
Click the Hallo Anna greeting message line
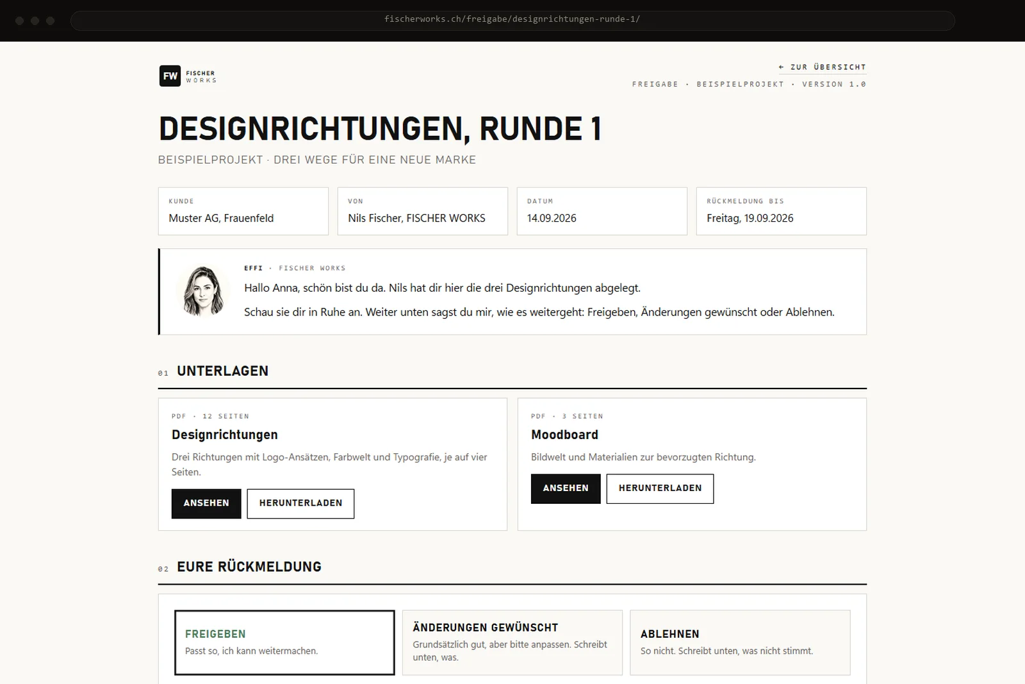coord(442,288)
